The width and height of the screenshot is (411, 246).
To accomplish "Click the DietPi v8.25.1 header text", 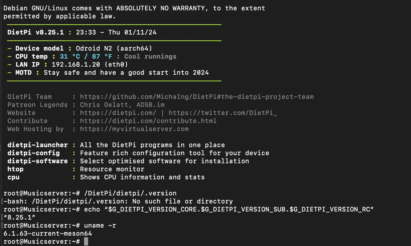I will (x=35, y=32).
